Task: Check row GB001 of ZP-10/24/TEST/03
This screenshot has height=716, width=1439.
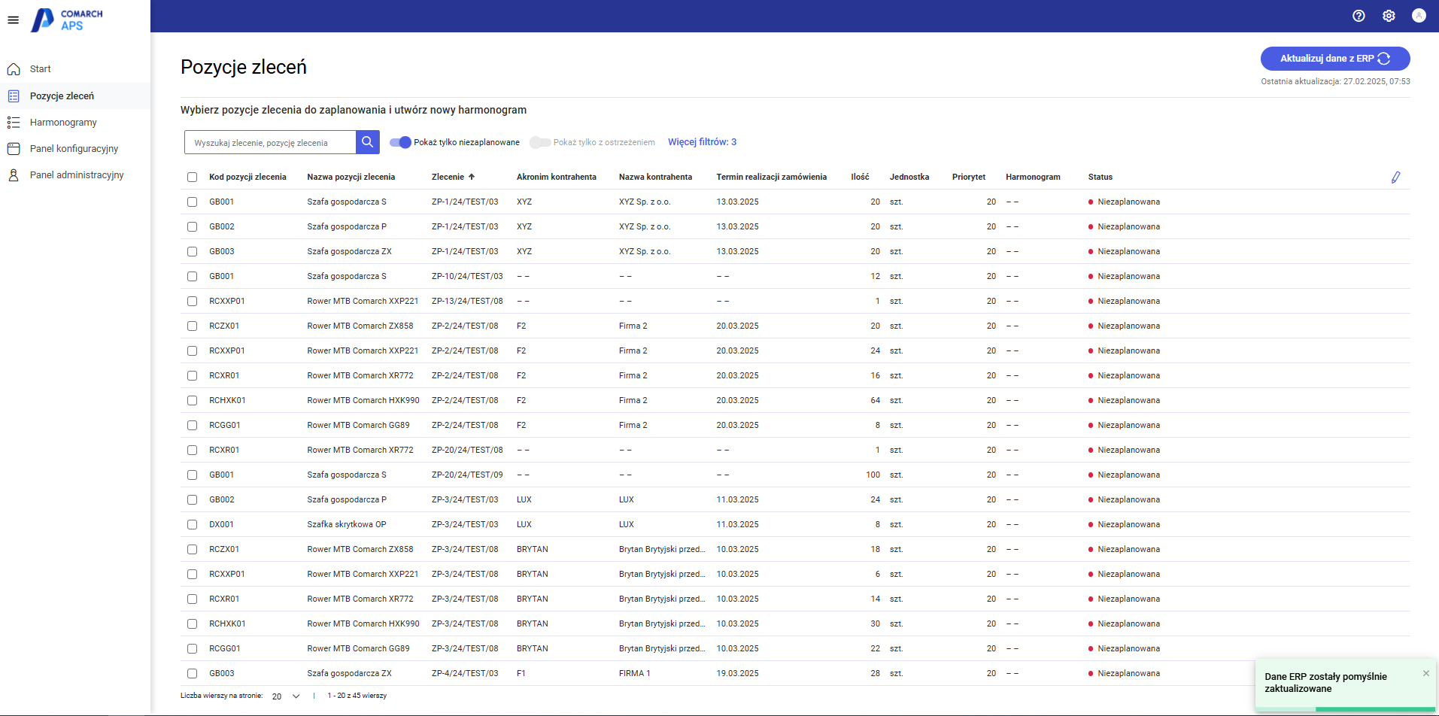Action: tap(192, 277)
